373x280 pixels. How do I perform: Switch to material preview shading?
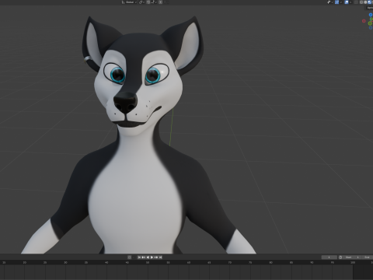coord(370,2)
